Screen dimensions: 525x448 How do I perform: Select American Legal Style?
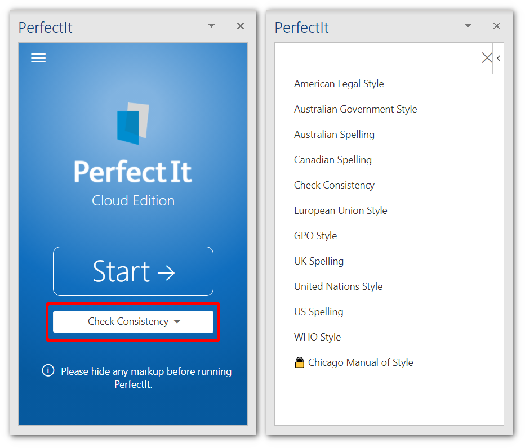tap(339, 84)
